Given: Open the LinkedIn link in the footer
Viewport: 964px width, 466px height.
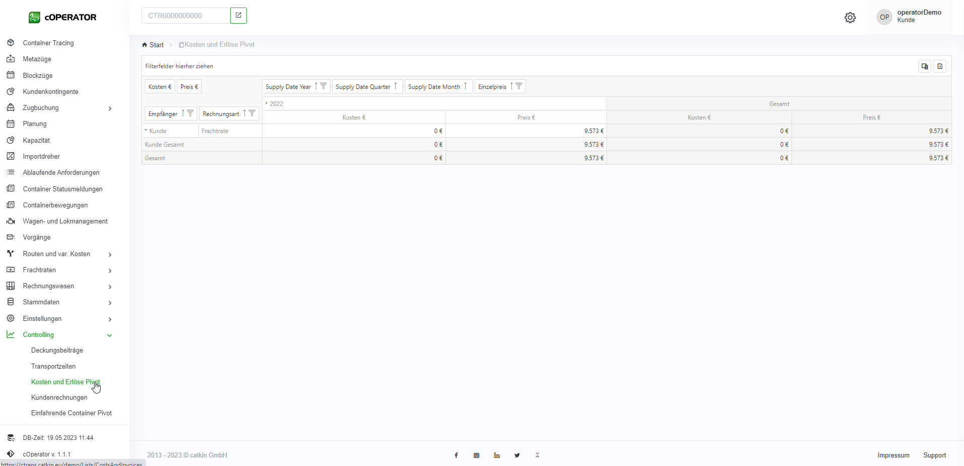Looking at the screenshot, I should (x=497, y=455).
